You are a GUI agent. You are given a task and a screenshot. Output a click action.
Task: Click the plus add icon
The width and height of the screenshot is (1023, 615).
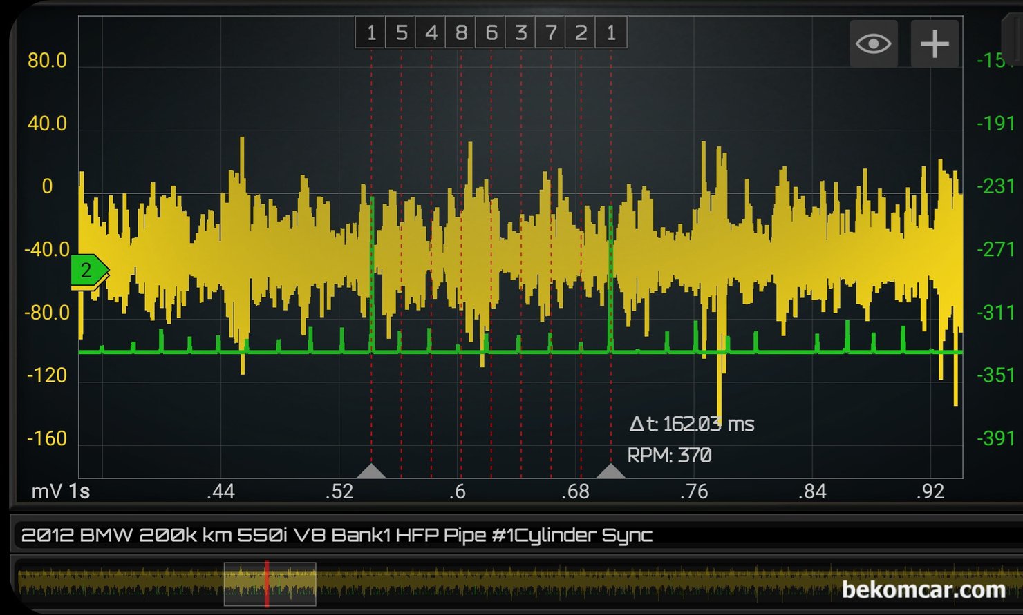(934, 44)
